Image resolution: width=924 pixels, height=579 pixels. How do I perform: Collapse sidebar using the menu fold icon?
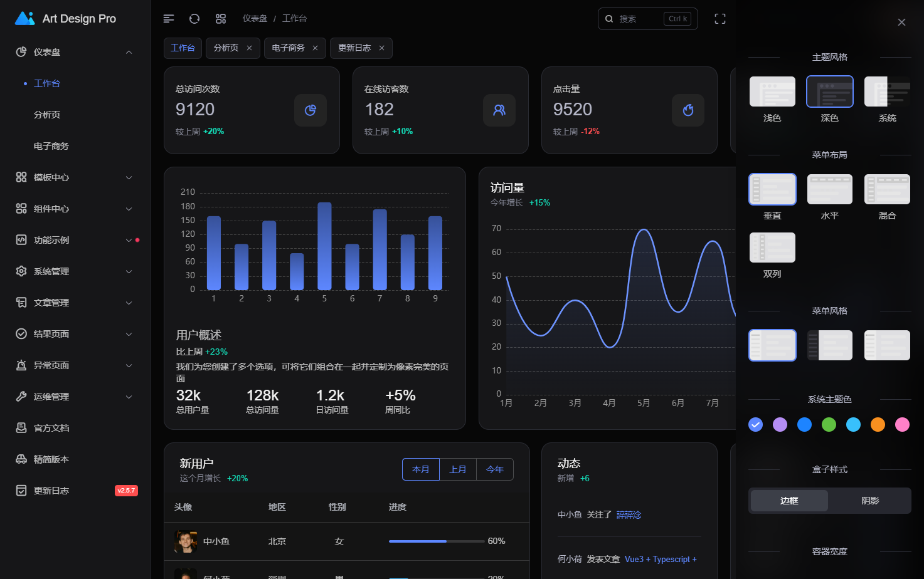click(x=168, y=19)
